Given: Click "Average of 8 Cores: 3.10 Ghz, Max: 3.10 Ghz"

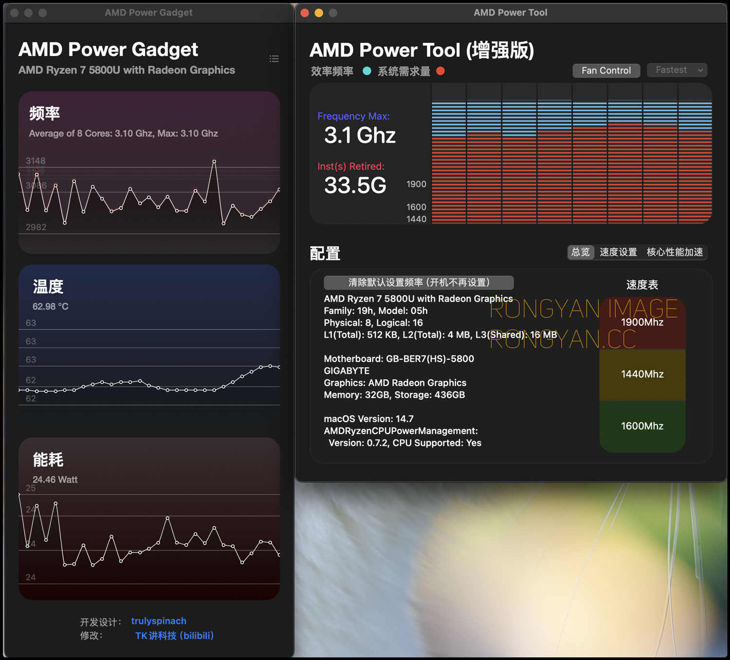Looking at the screenshot, I should tap(124, 133).
